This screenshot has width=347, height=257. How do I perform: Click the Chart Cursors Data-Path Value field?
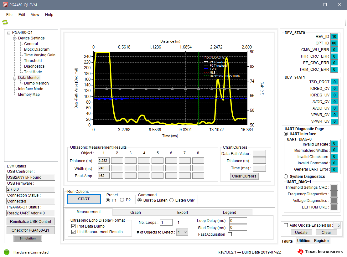click(x=259, y=153)
